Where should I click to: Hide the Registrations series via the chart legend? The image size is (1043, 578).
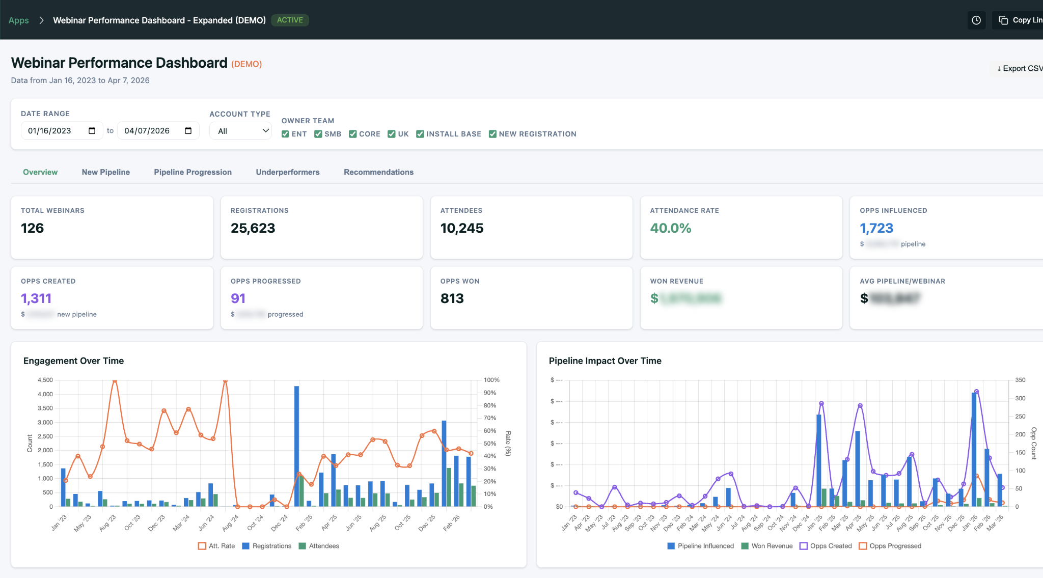(x=266, y=546)
